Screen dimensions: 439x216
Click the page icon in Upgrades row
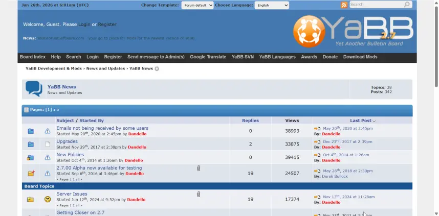point(48,144)
